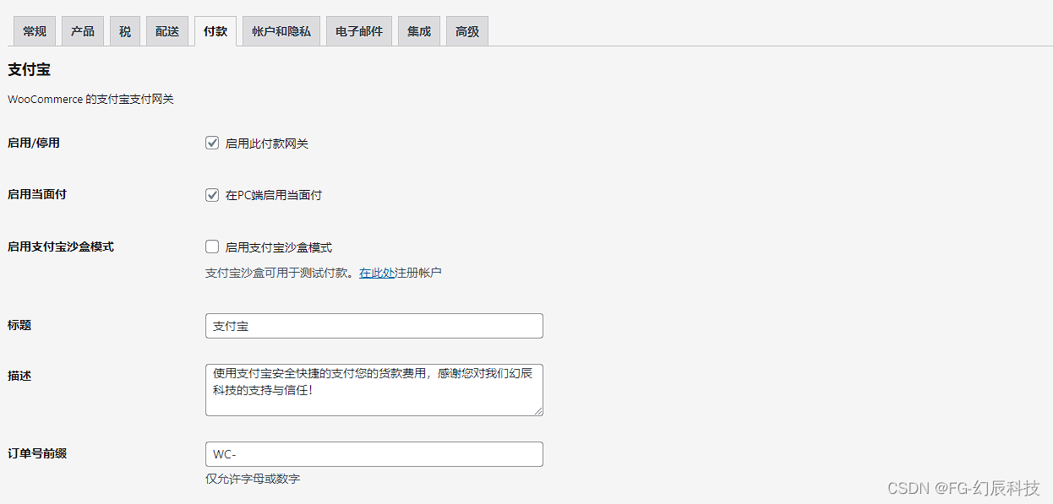Select the 付款 tab

tap(216, 31)
